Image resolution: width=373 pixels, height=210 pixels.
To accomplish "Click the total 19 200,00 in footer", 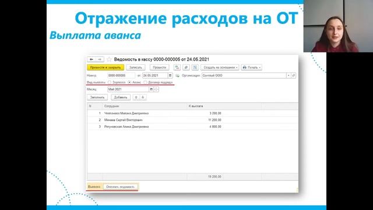I will [214, 177].
